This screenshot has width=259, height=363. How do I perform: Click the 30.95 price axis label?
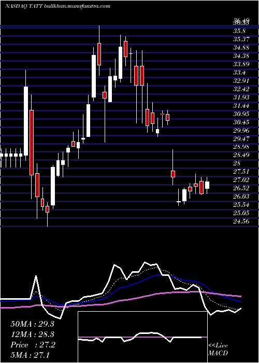click(x=241, y=114)
